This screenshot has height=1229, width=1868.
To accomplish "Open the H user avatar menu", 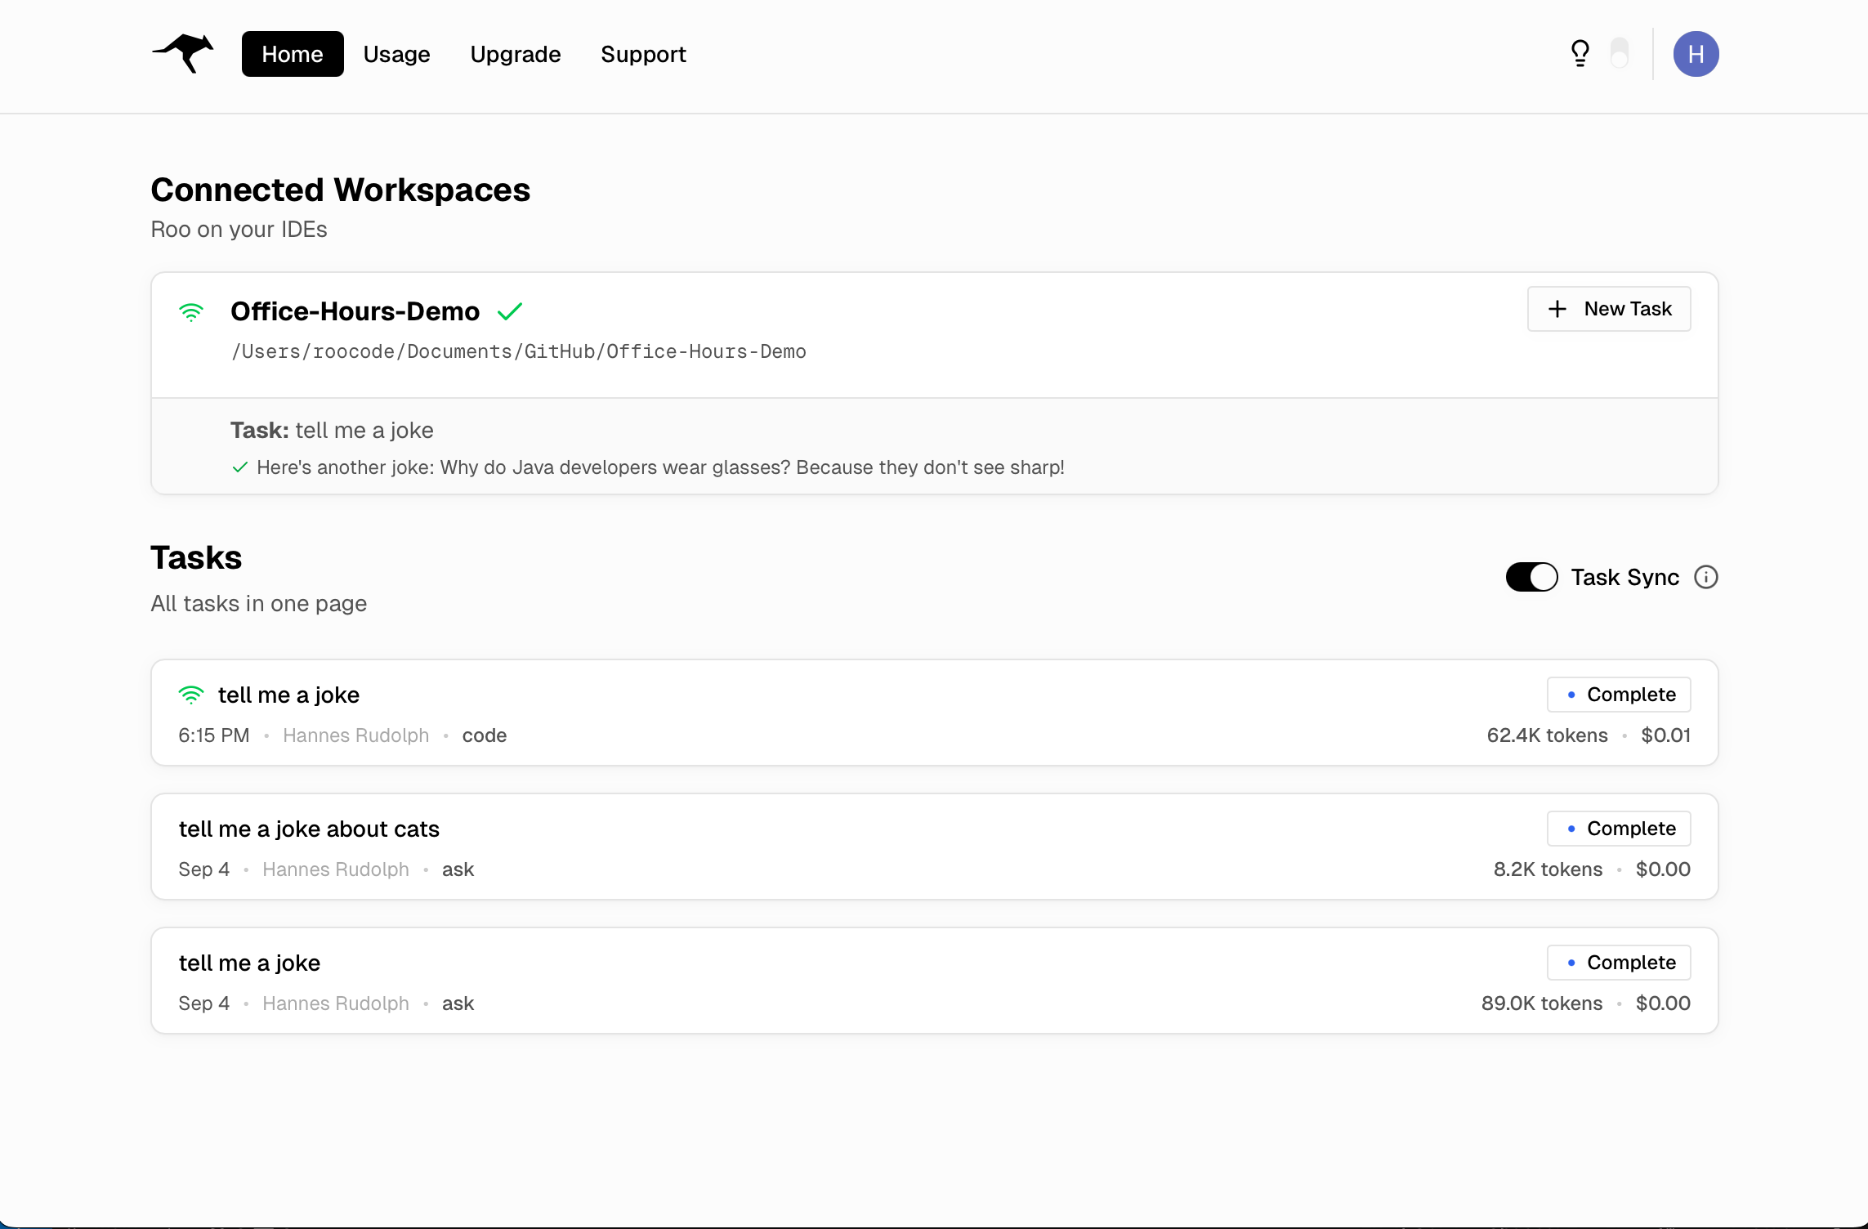I will pos(1696,53).
